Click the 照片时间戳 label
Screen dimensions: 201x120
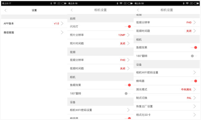pos(77,43)
